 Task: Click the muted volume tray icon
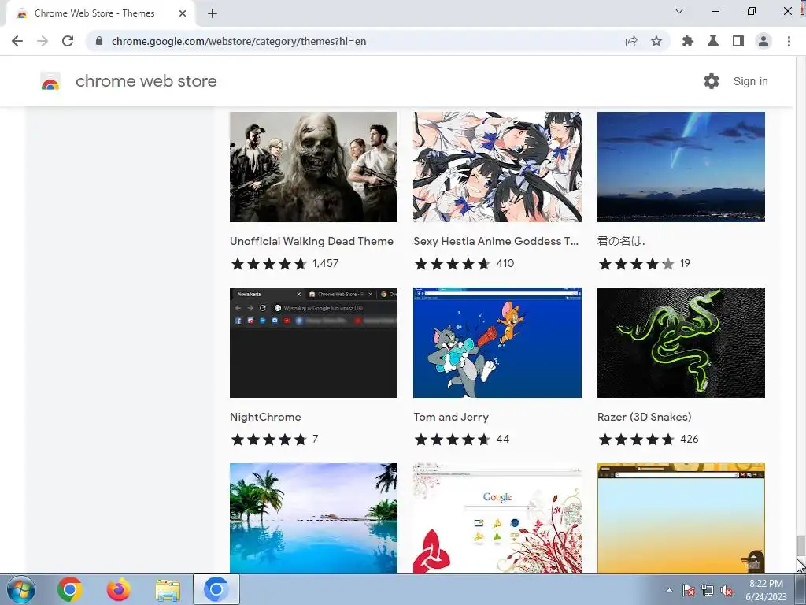point(727,590)
